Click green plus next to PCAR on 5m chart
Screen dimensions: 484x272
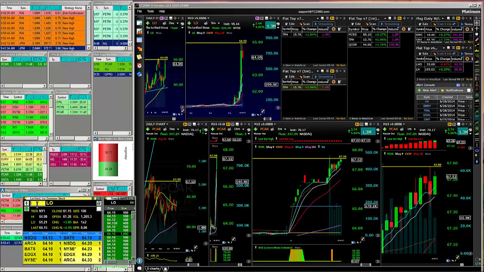coord(256,129)
